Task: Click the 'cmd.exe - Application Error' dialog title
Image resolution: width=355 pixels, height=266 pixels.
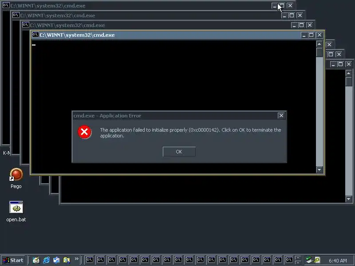Action: (107, 116)
